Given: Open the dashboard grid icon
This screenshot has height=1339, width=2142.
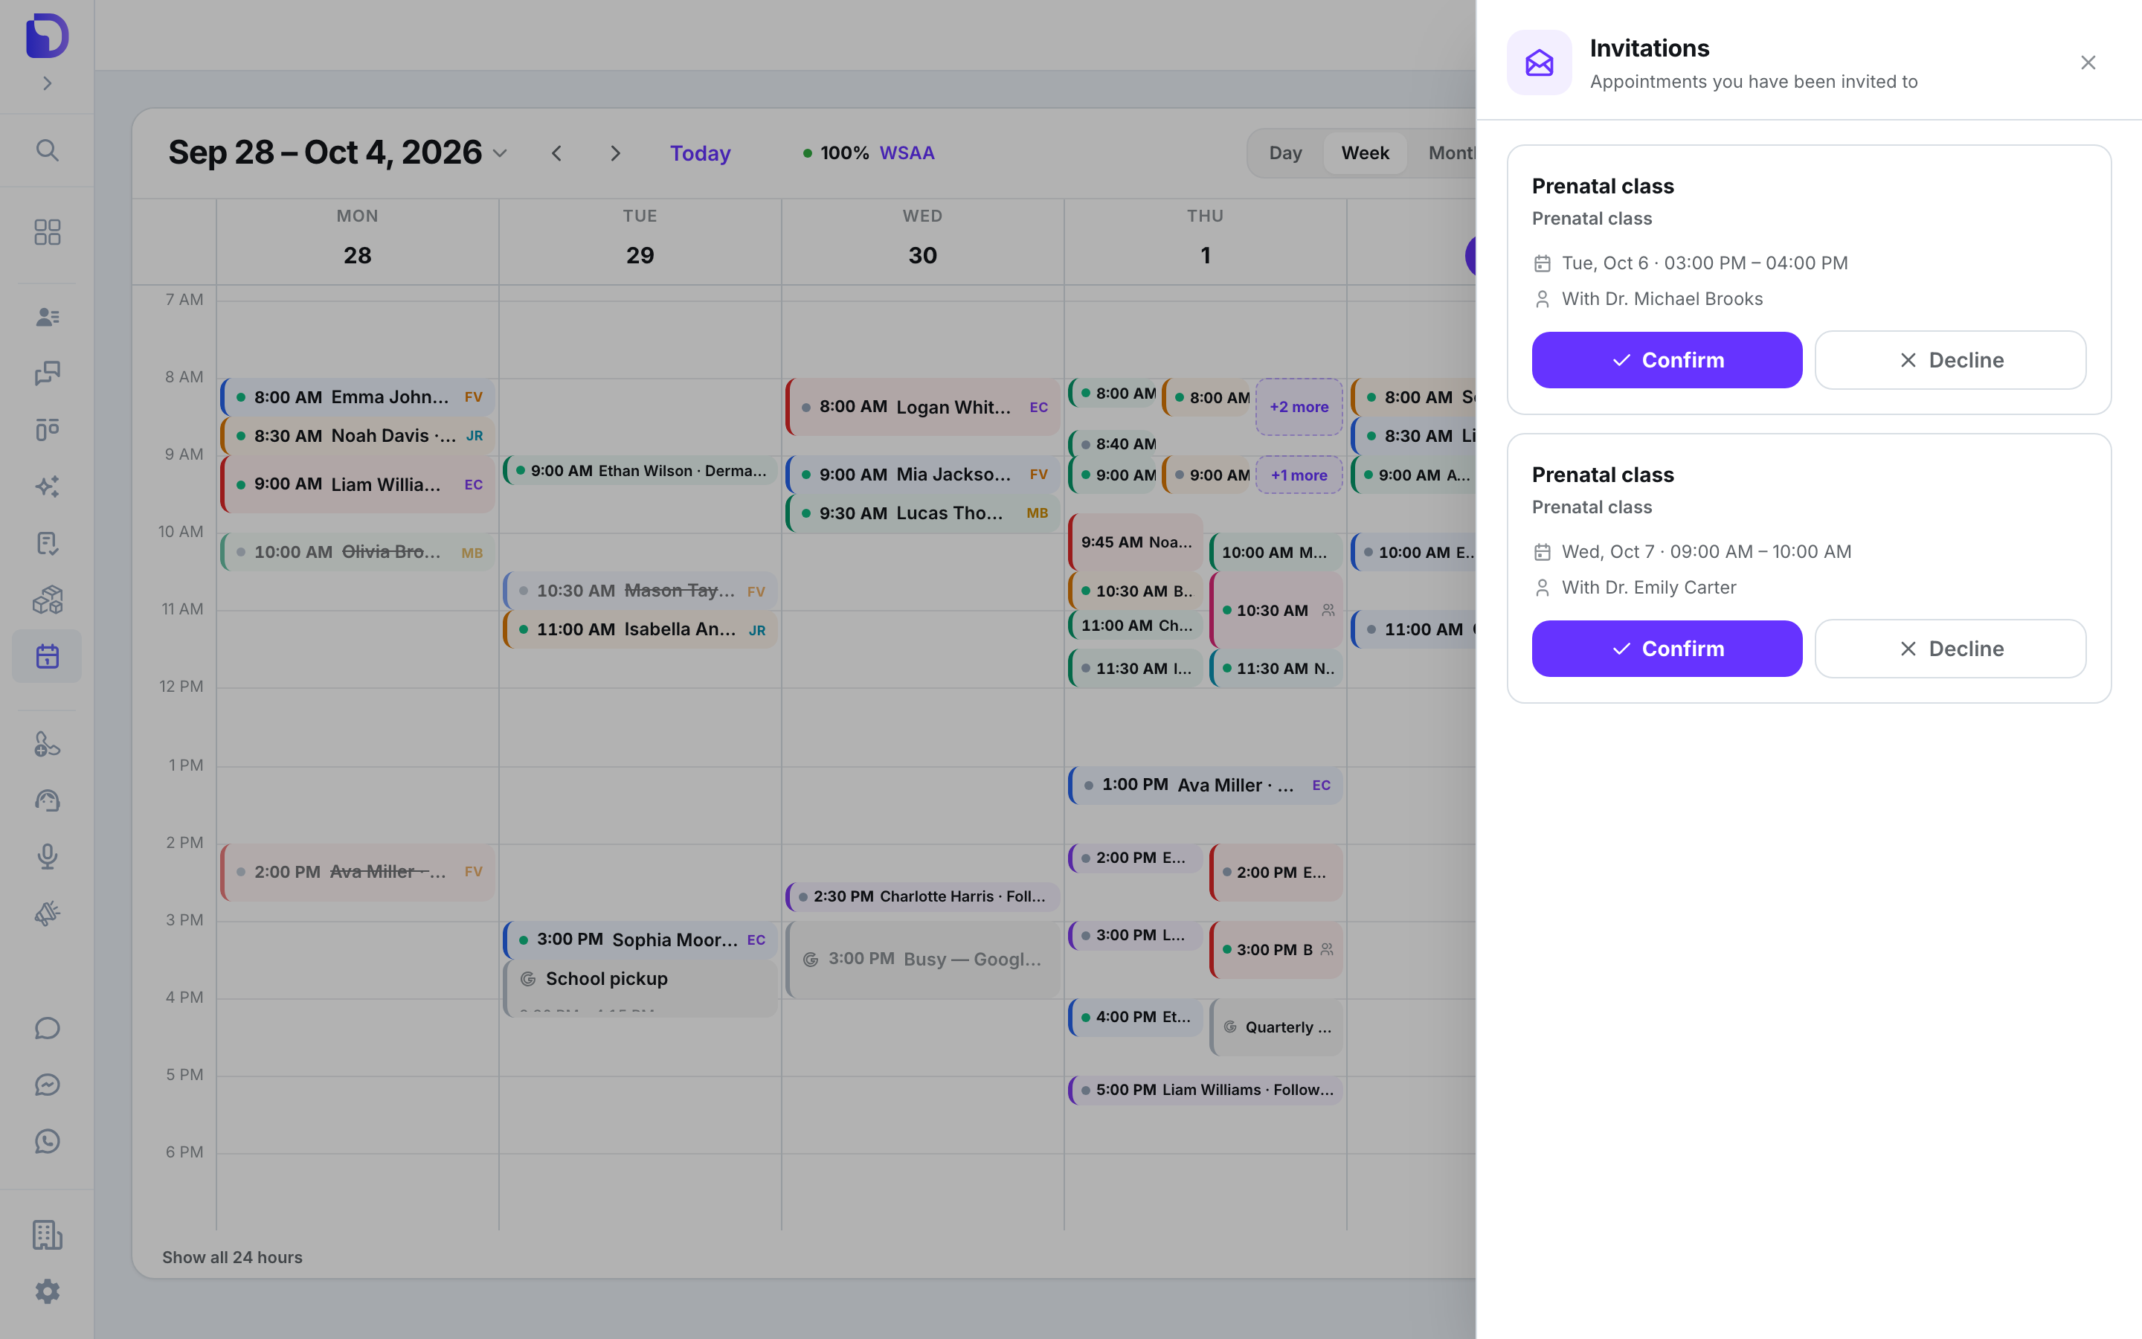Looking at the screenshot, I should point(47,232).
